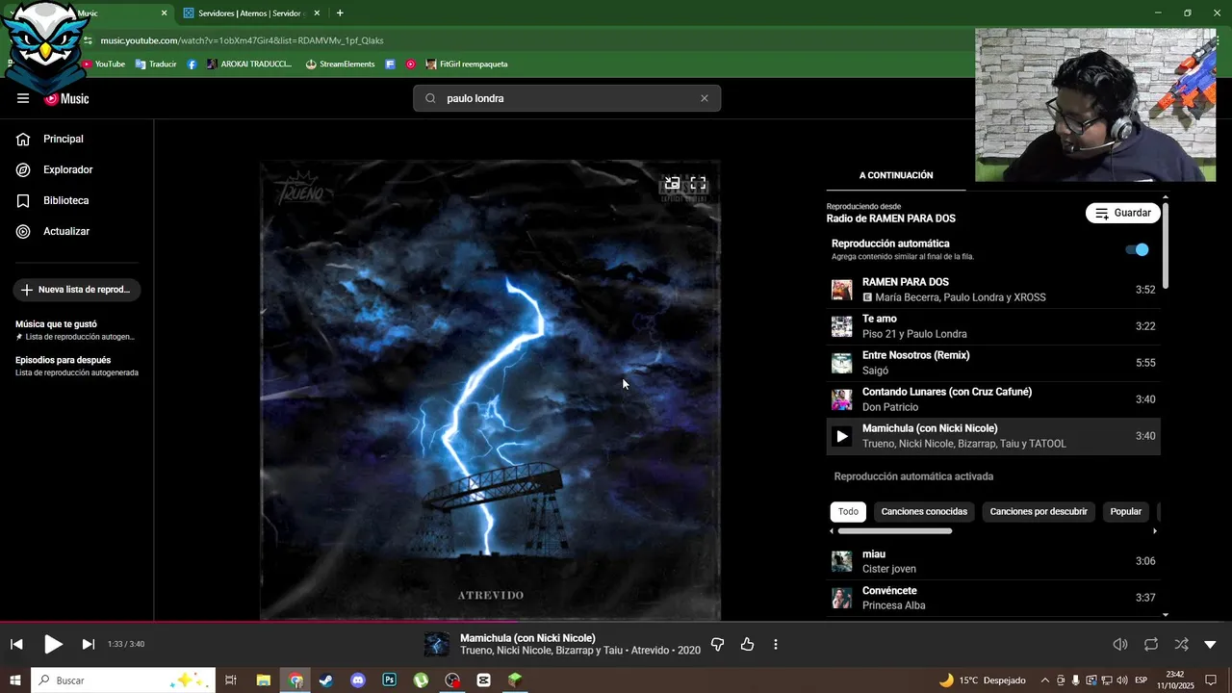This screenshot has height=693, width=1232.
Task: Open Discord from the taskbar
Action: point(358,680)
